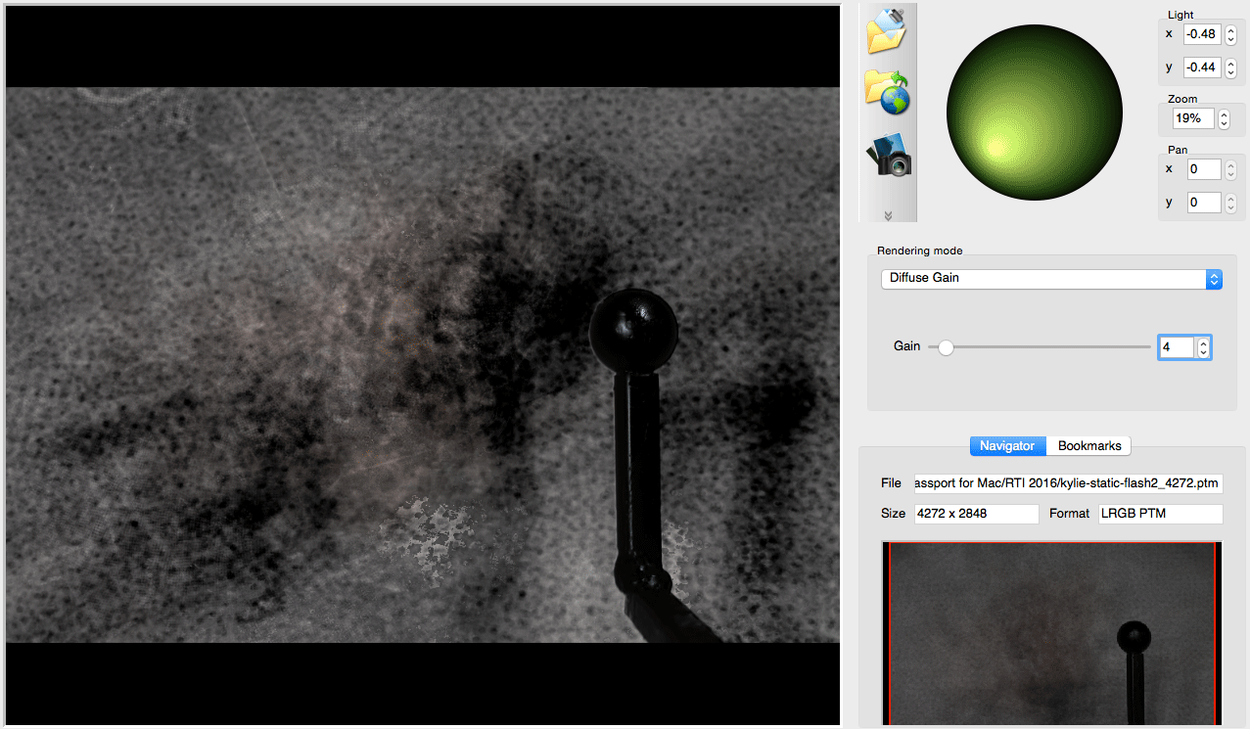Decrease the Light y value with down arrow

click(x=1230, y=73)
